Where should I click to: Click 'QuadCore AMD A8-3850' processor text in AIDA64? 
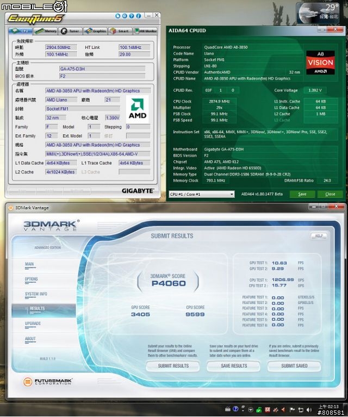[226, 47]
